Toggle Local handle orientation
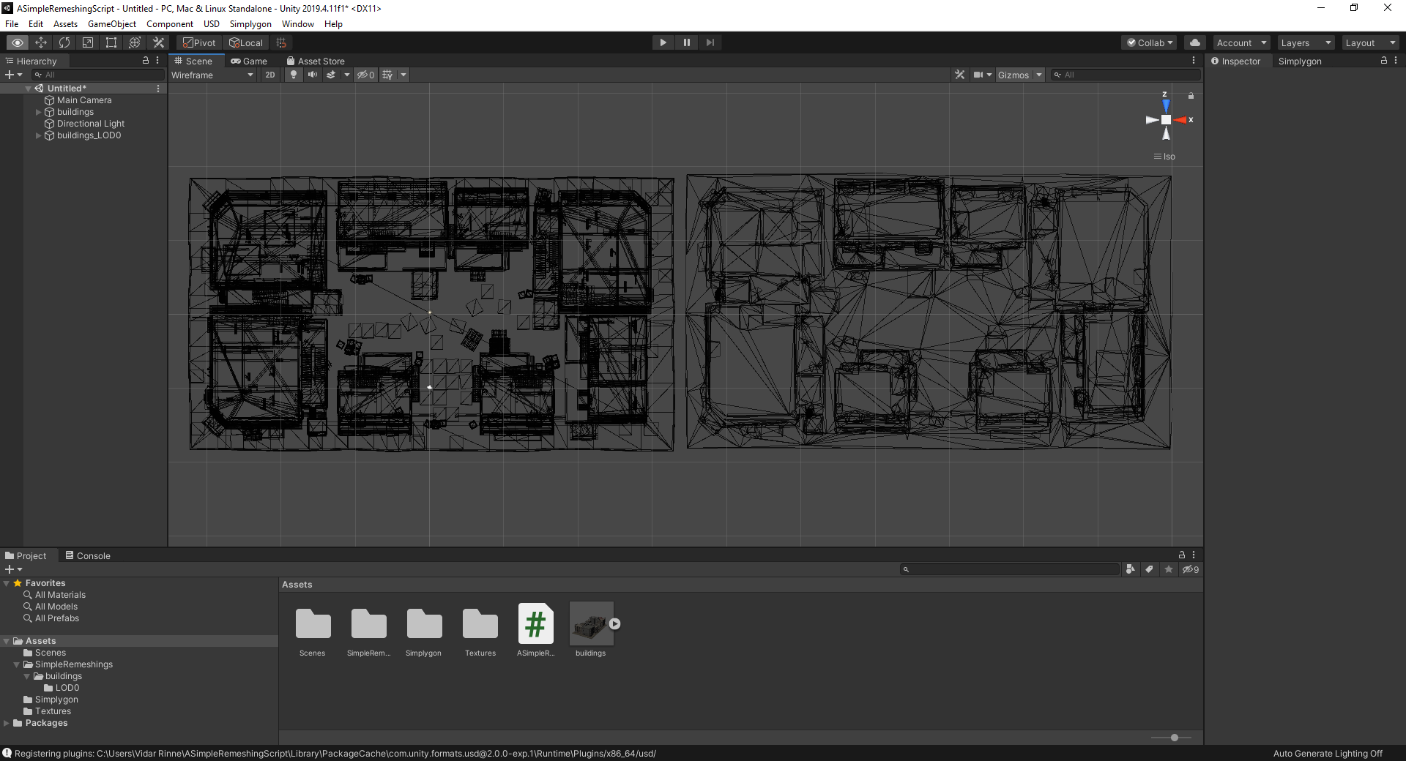Viewport: 1406px width, 761px height. click(246, 42)
